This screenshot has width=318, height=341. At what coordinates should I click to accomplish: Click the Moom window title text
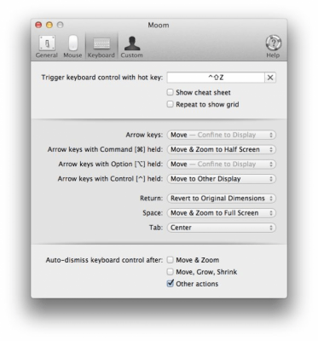pyautogui.click(x=159, y=25)
